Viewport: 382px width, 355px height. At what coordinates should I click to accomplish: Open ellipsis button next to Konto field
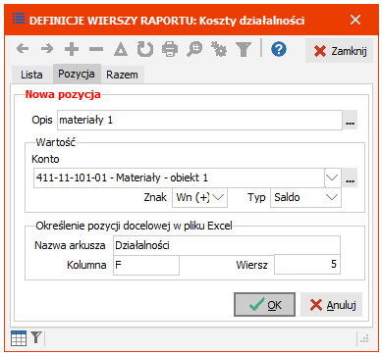click(x=351, y=177)
